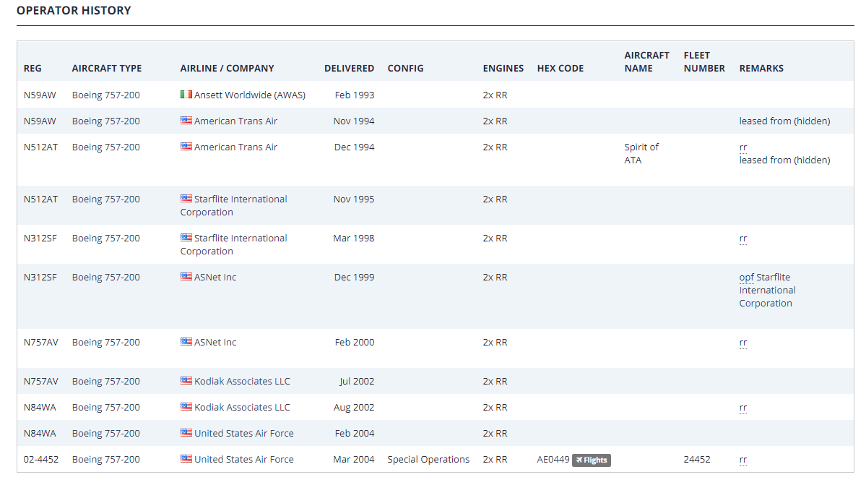The width and height of the screenshot is (866, 485).
Task: Click the rr remark in the 02-4452 row
Action: click(x=742, y=460)
